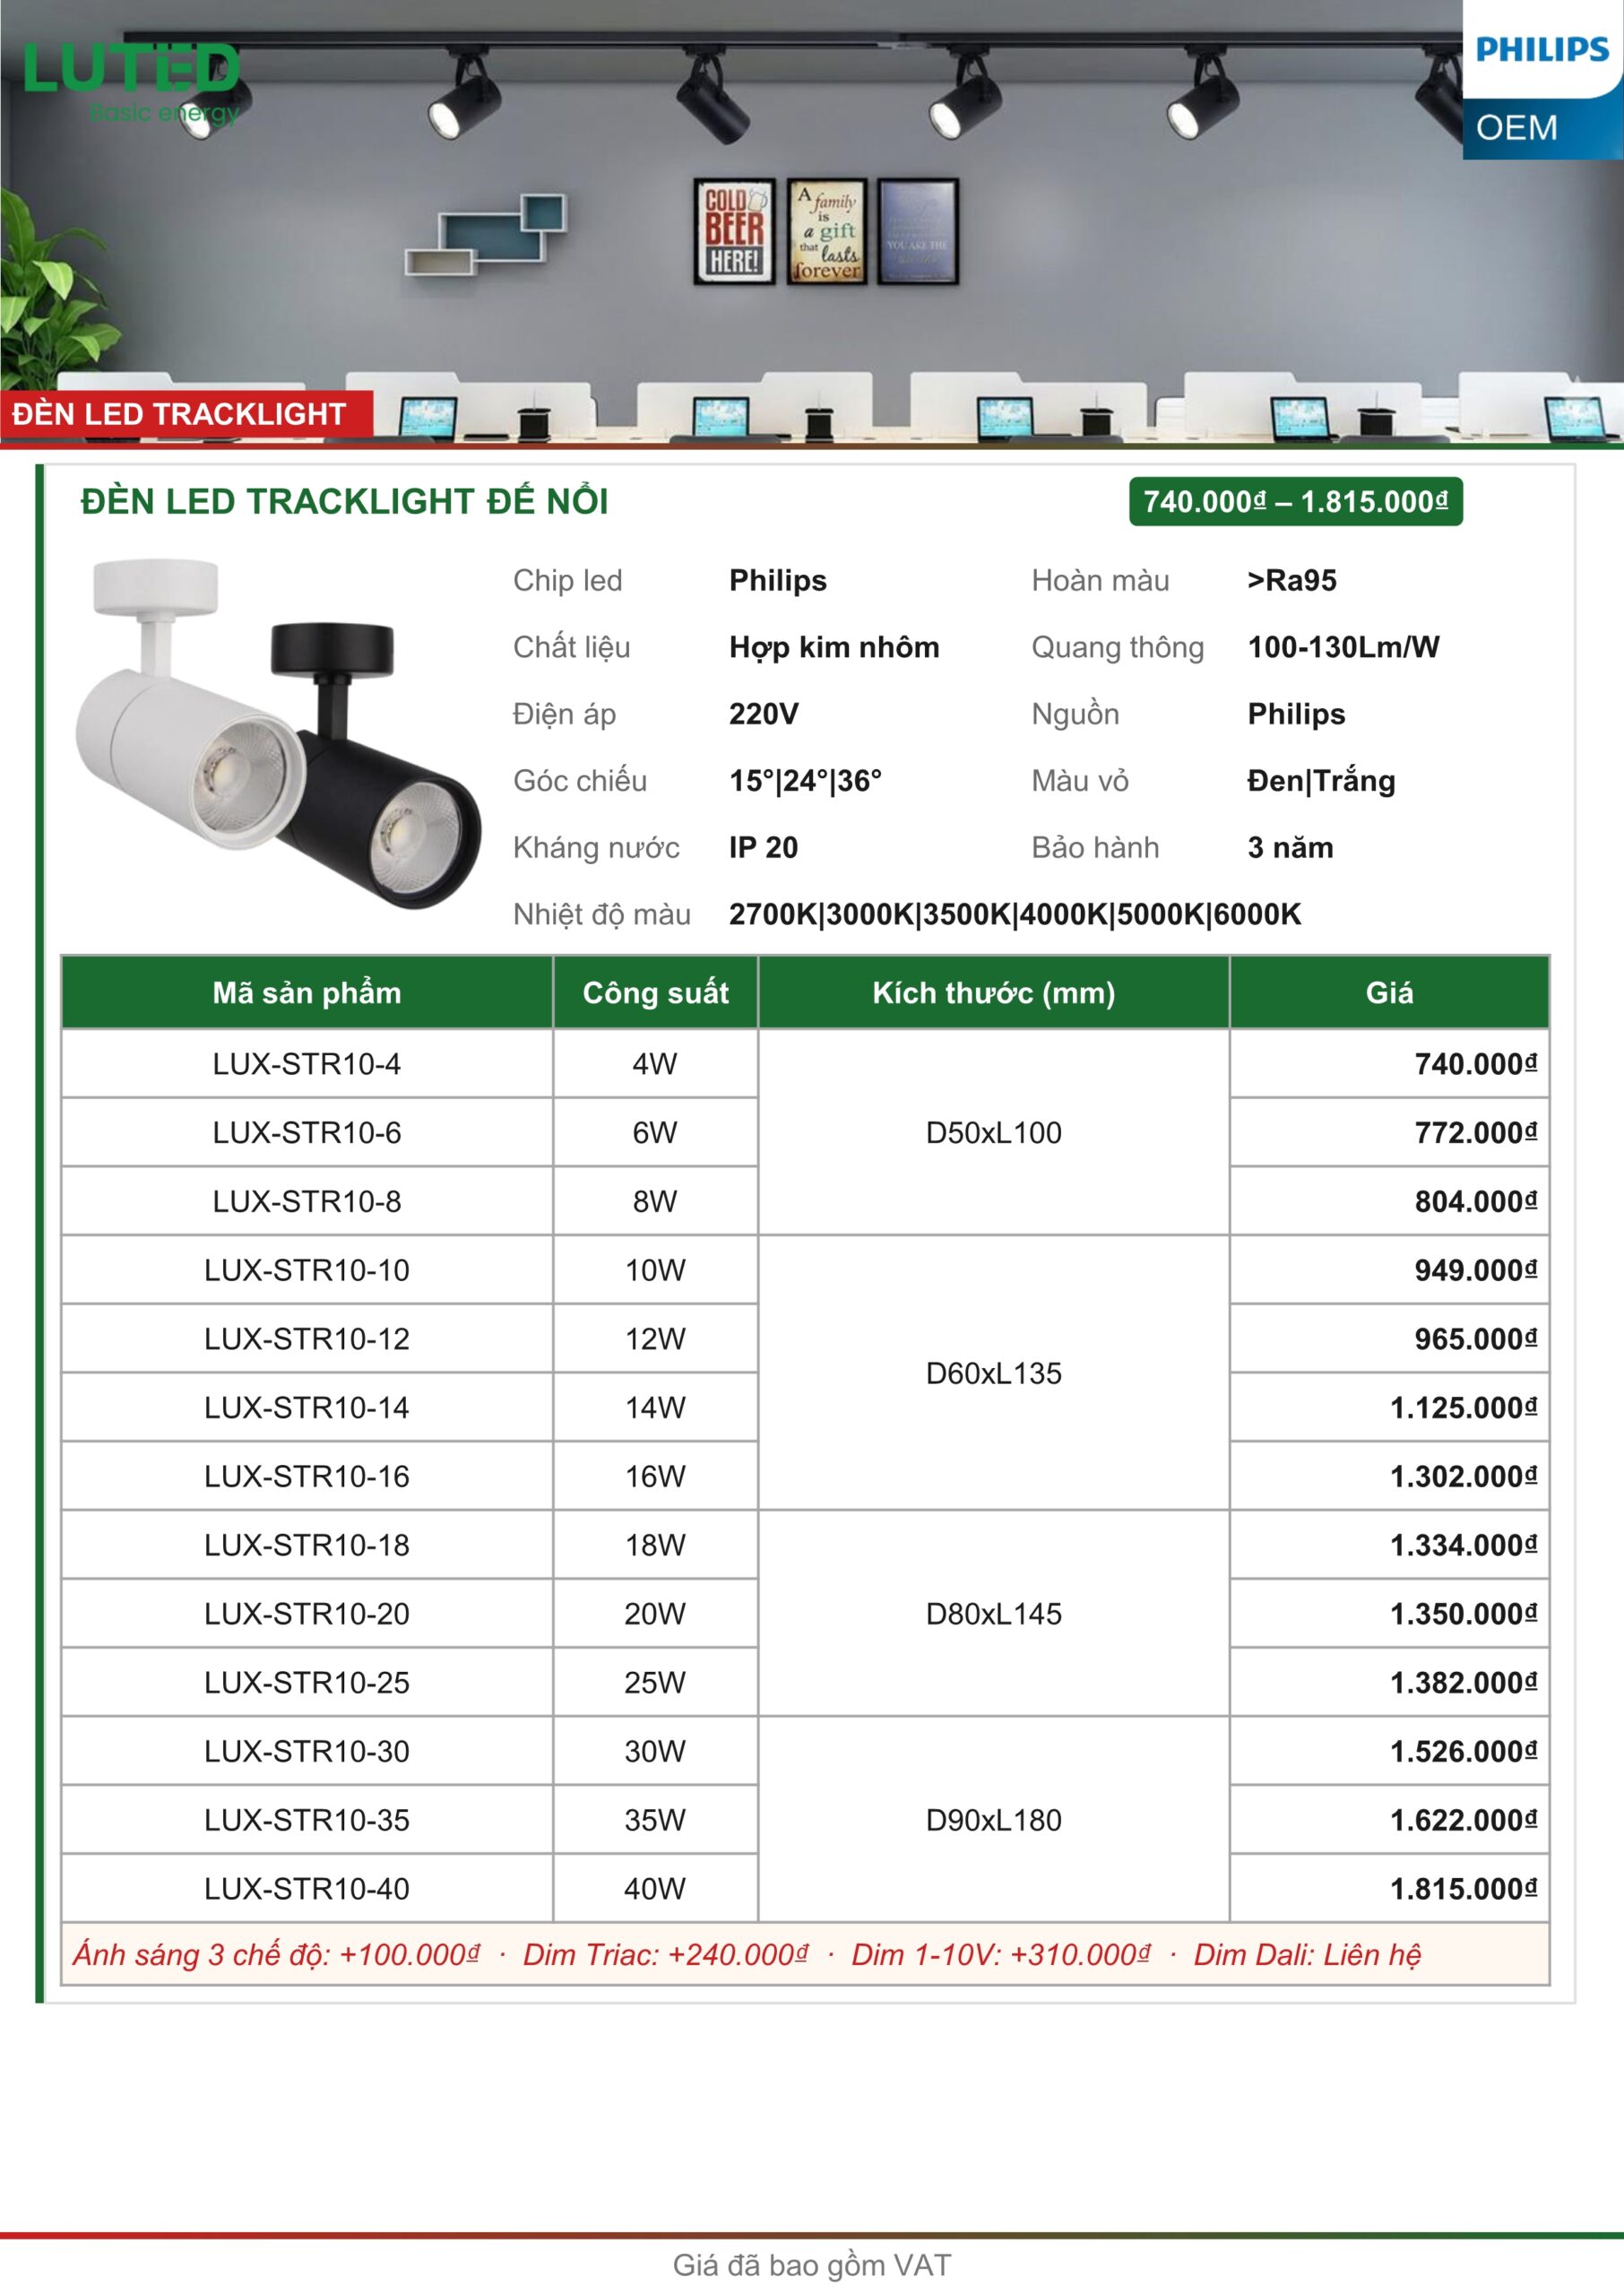Viewport: 1624px width, 2295px height.
Task: Click the Philips OEM badge
Action: click(x=1543, y=81)
